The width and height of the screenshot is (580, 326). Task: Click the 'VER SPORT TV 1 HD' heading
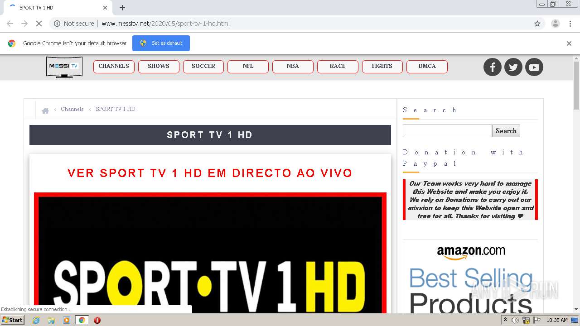(210, 173)
